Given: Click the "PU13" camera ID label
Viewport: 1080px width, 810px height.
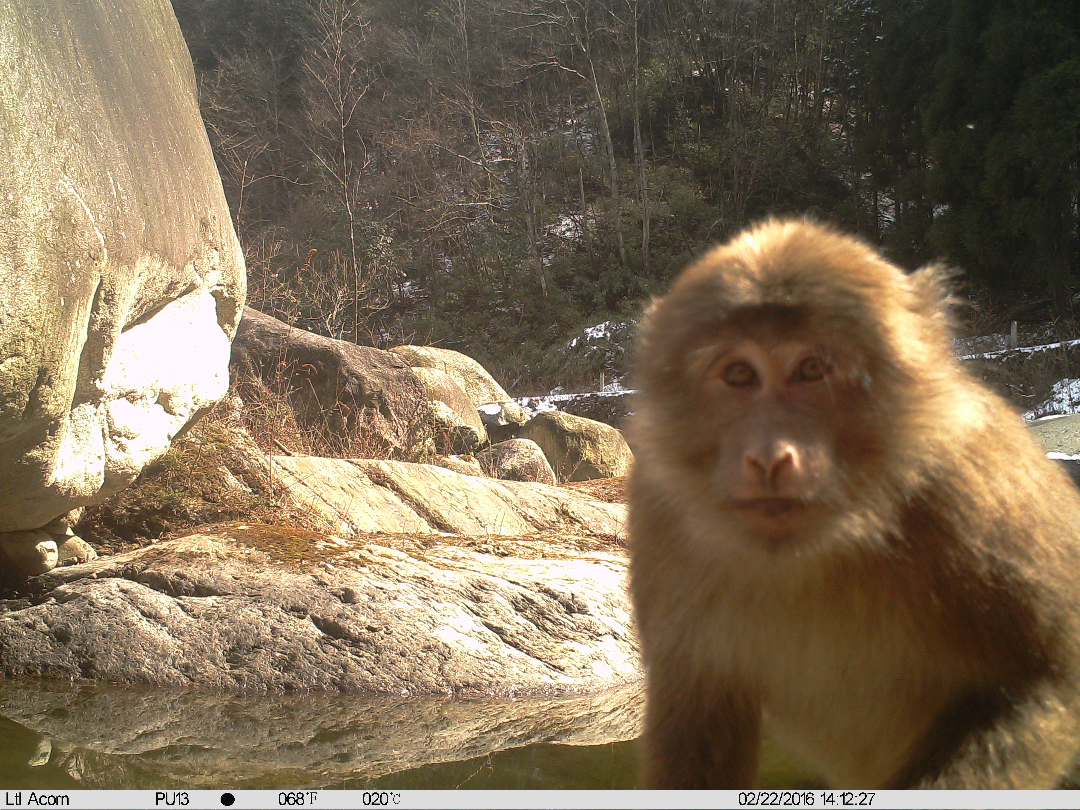Looking at the screenshot, I should coord(172,799).
